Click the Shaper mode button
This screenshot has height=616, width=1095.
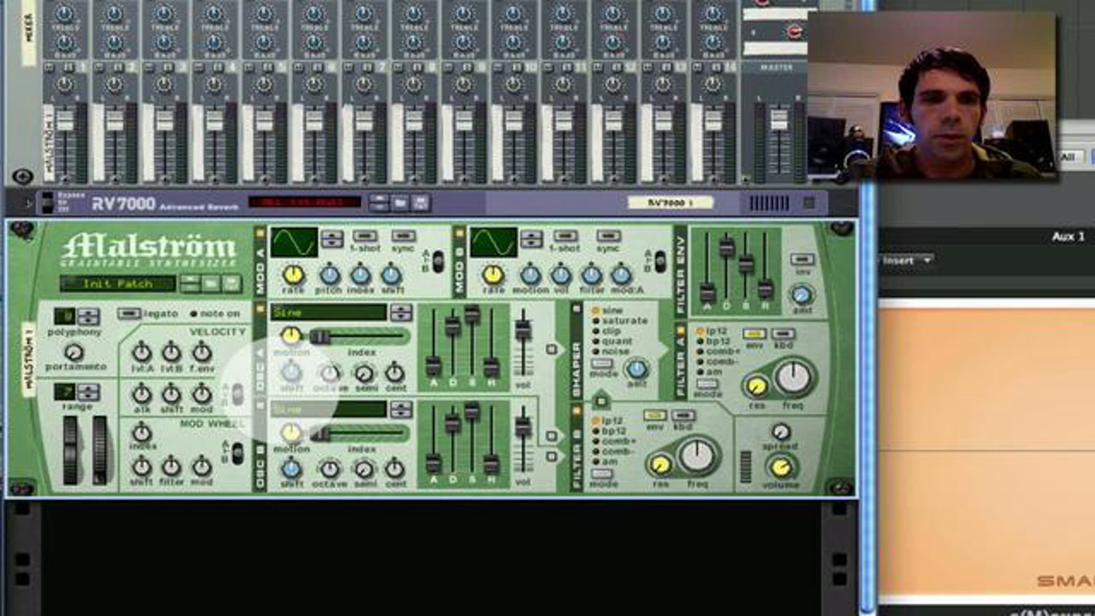(x=602, y=364)
